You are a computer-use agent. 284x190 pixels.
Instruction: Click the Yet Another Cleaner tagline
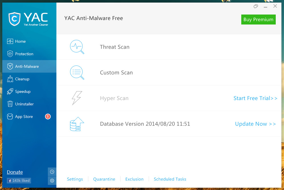[36, 24]
